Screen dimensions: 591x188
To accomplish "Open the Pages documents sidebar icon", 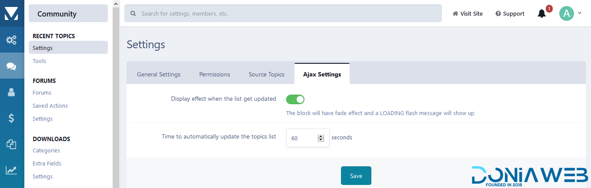I will click(x=11, y=144).
